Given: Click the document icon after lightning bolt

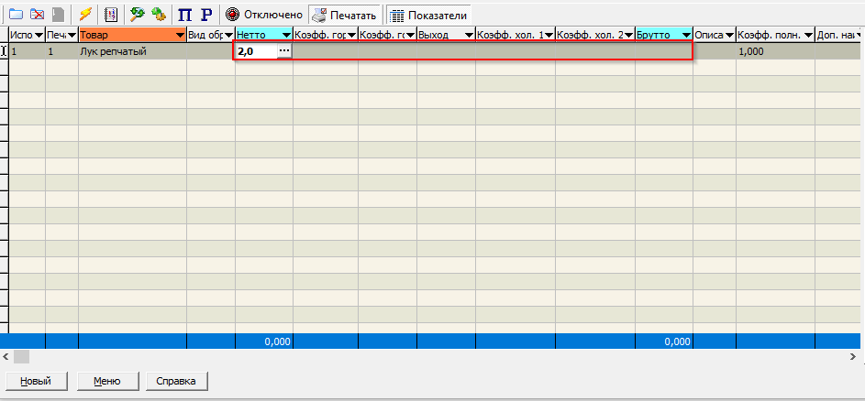Looking at the screenshot, I should pyautogui.click(x=111, y=15).
